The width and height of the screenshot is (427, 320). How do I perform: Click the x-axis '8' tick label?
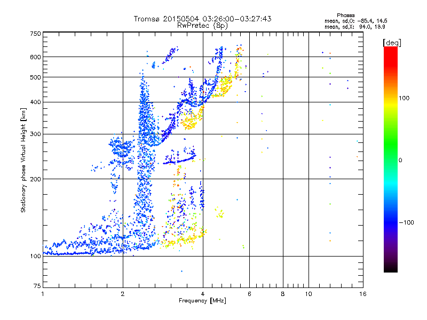[283, 294]
